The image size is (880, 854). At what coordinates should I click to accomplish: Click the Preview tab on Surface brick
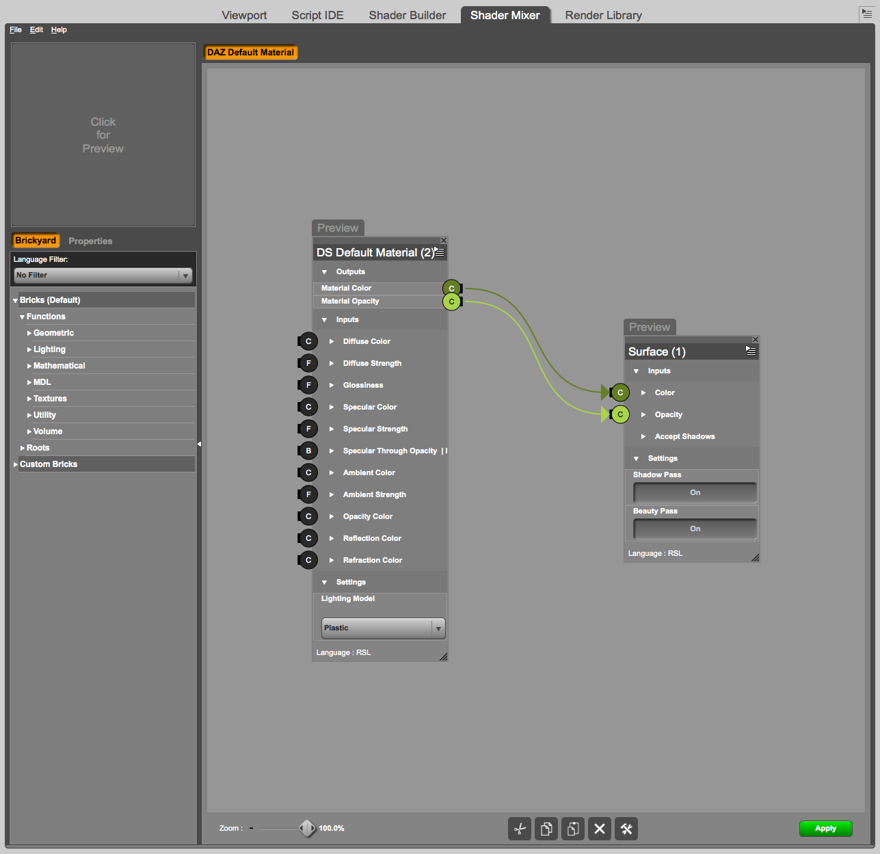tap(650, 327)
